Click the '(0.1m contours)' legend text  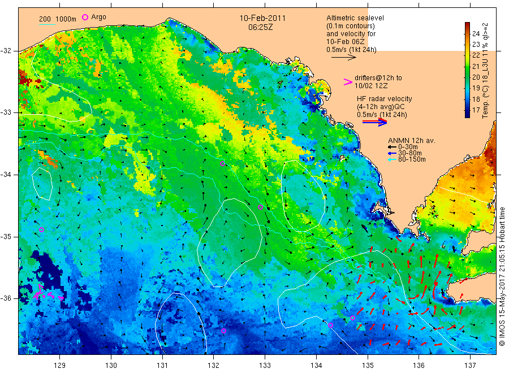351,26
